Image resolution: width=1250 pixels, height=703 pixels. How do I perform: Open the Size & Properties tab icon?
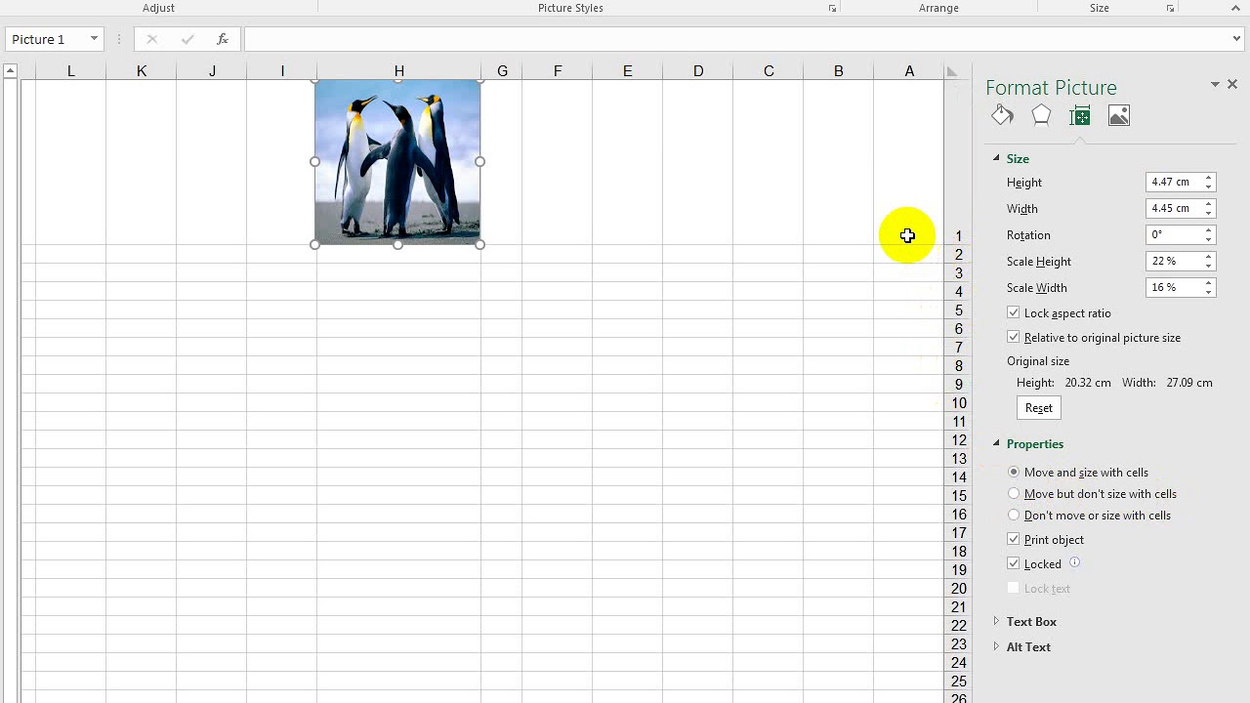(1080, 116)
